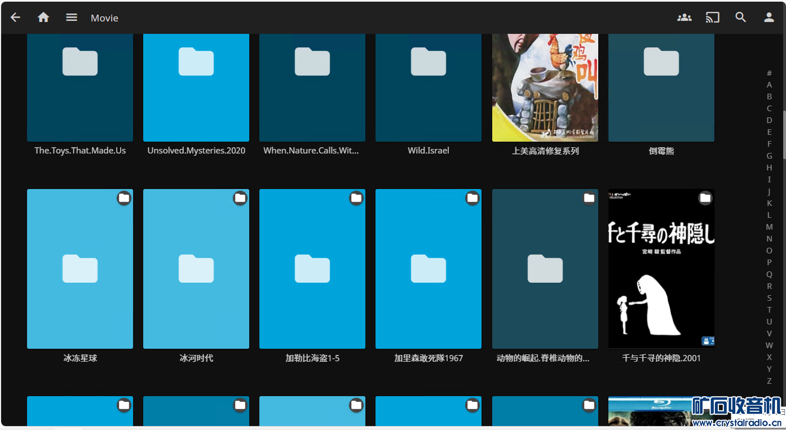The height and width of the screenshot is (430, 786).
Task: Open the 千与千寻的神隐 poster thumbnail
Action: coord(661,269)
